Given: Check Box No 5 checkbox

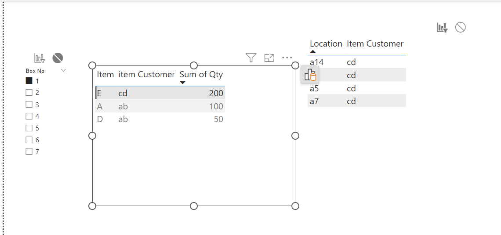Looking at the screenshot, I should coord(29,128).
